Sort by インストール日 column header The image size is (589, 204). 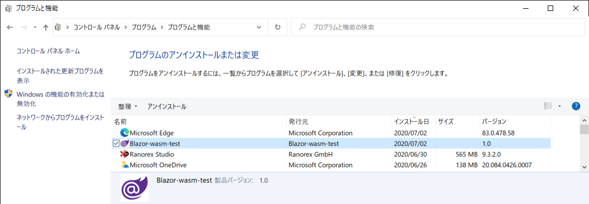(414, 122)
